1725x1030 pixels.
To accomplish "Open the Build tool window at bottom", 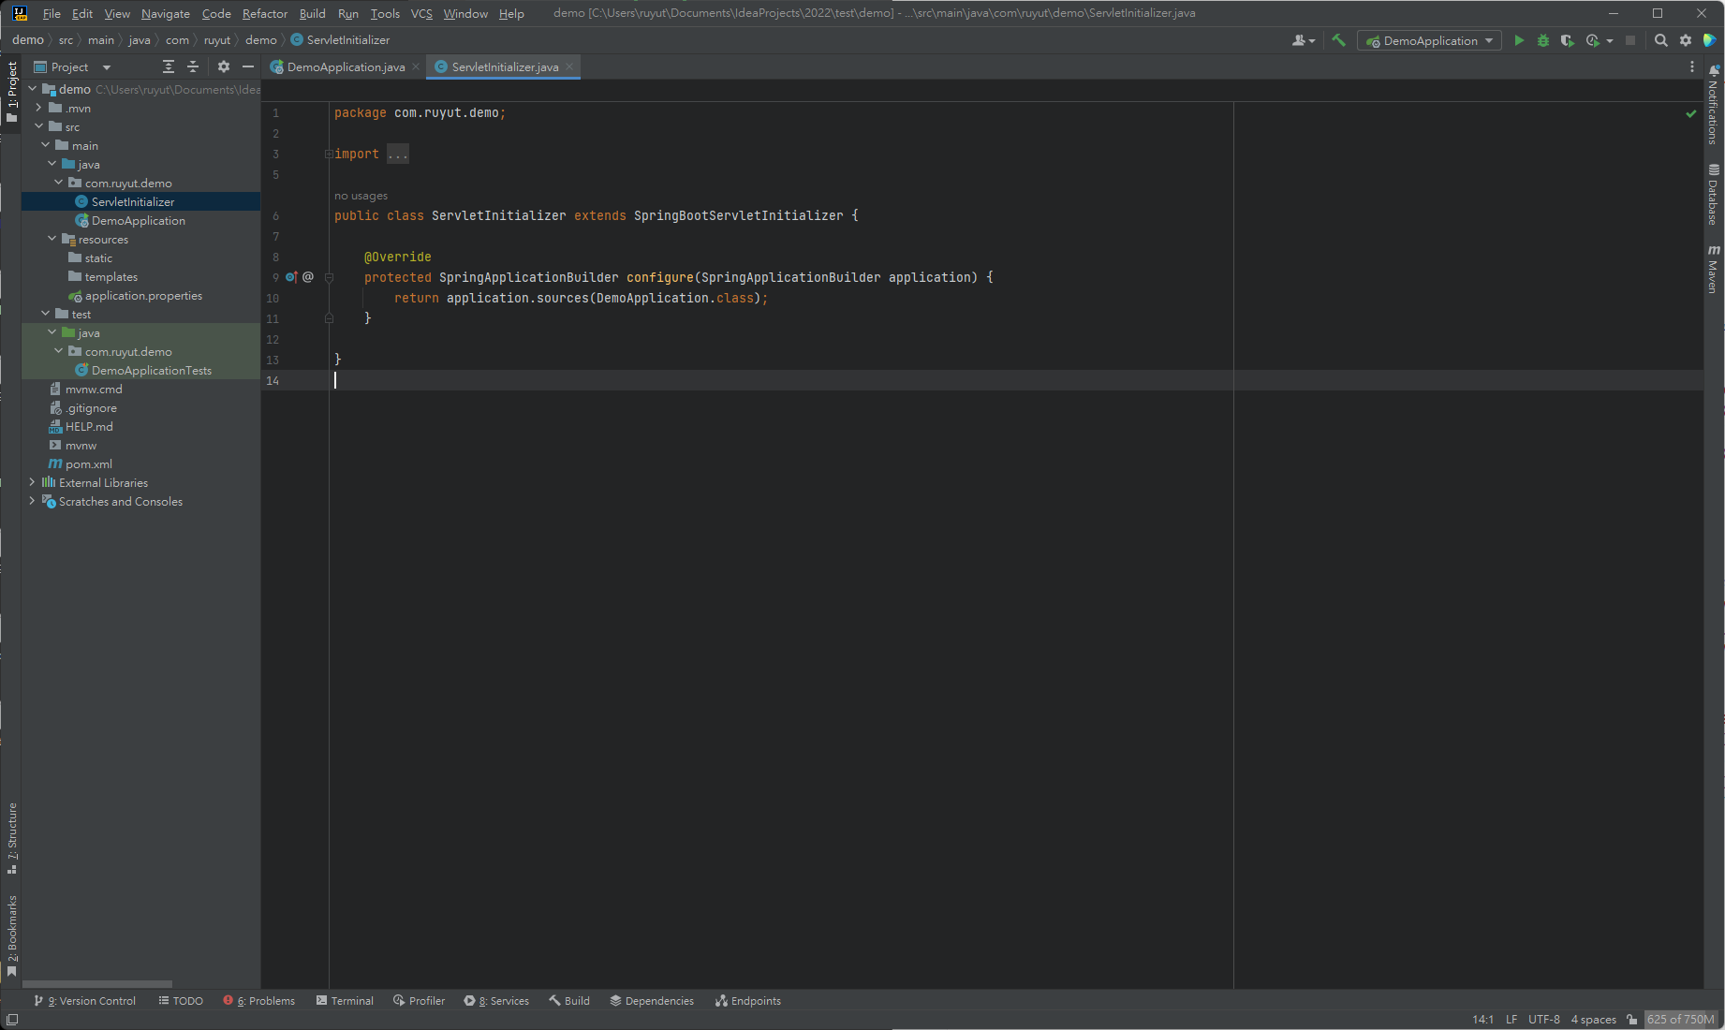I will 569,1001.
